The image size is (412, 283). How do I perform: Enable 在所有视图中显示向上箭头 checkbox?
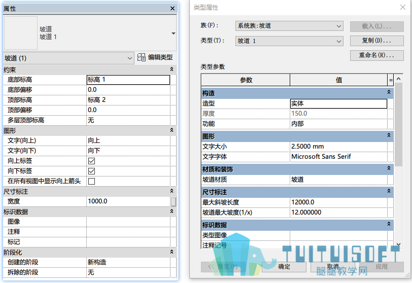(91, 181)
